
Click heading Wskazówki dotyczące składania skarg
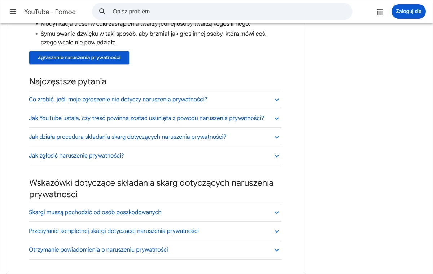coord(151,189)
